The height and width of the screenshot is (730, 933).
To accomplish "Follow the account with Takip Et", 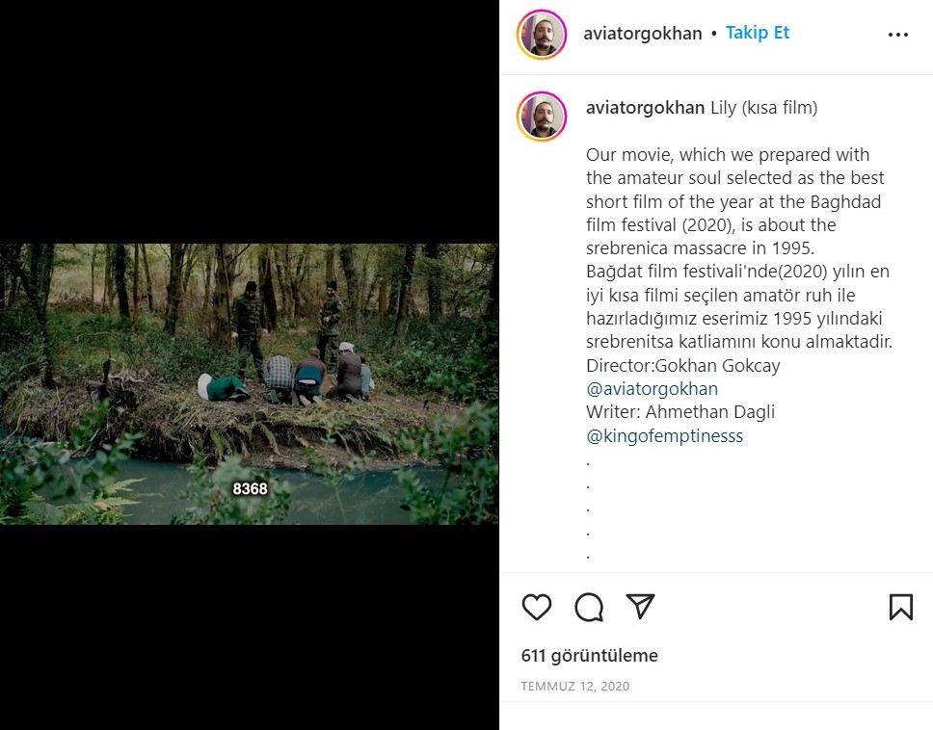I will (x=757, y=33).
